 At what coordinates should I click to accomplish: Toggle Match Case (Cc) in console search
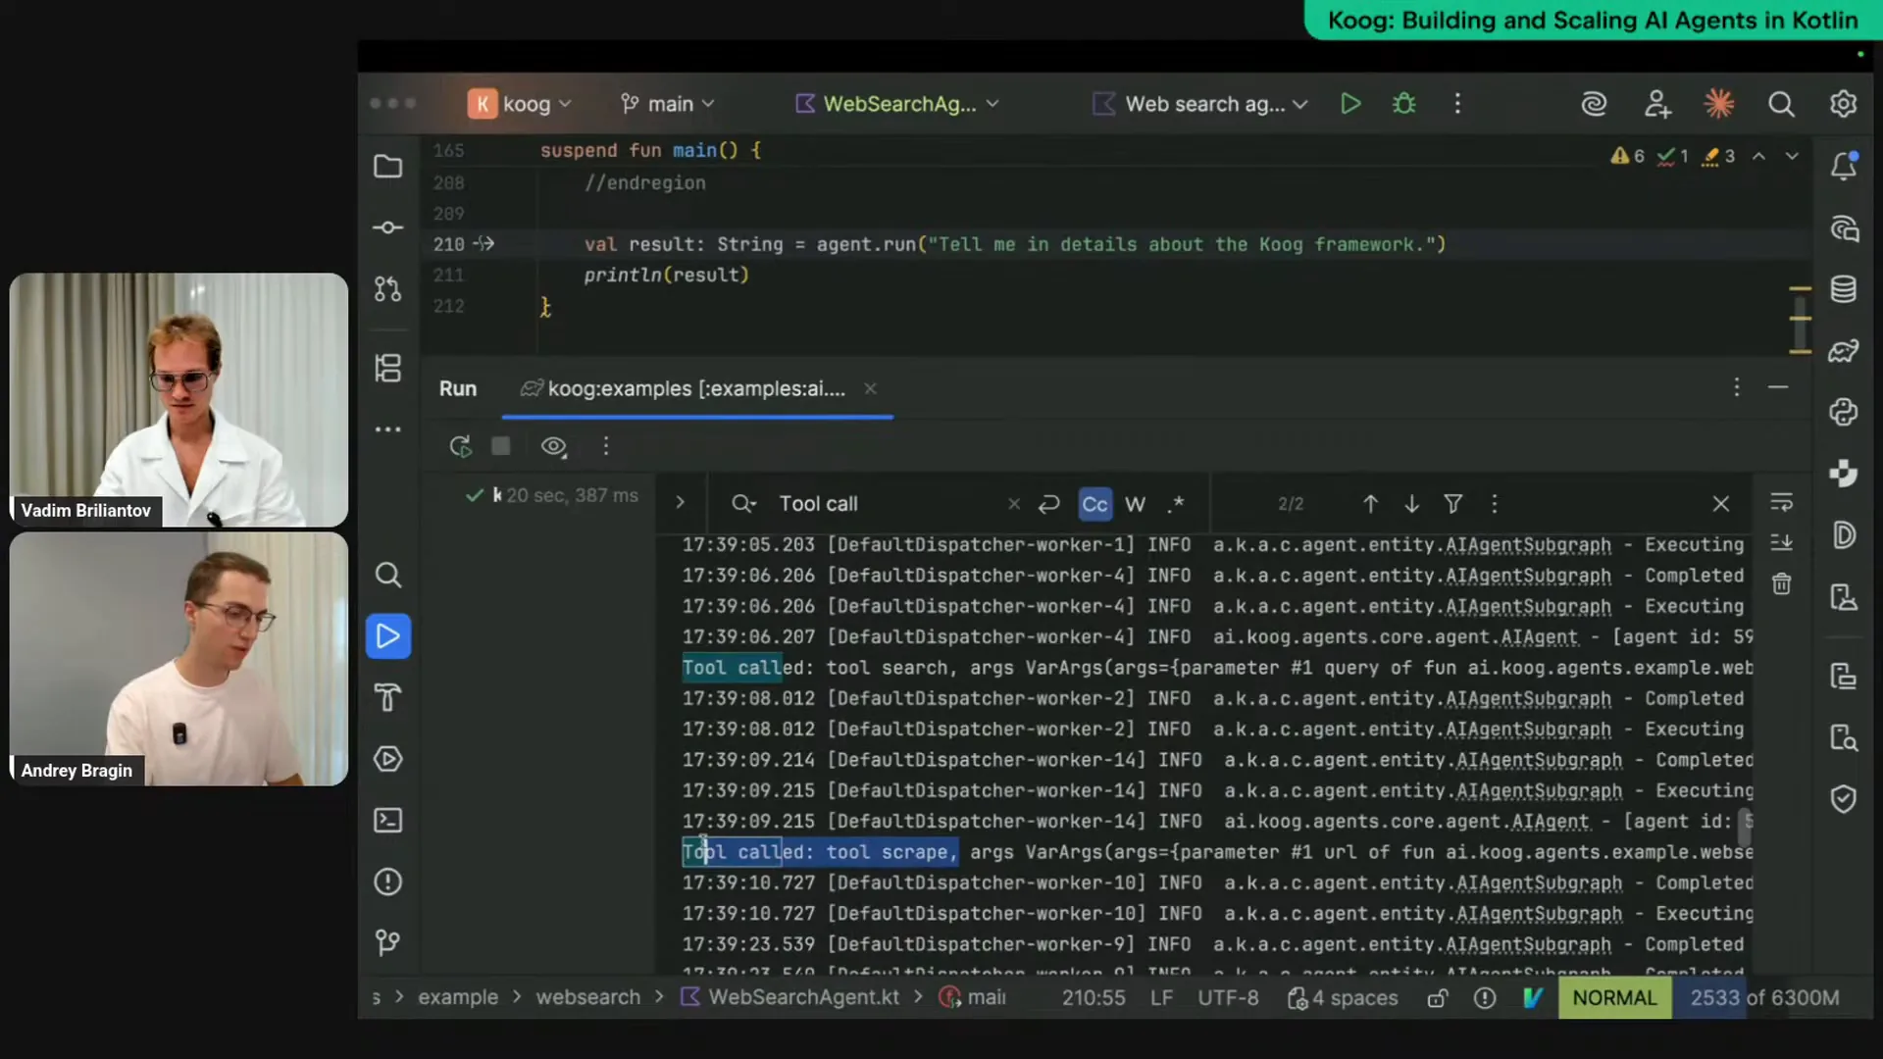1094,504
